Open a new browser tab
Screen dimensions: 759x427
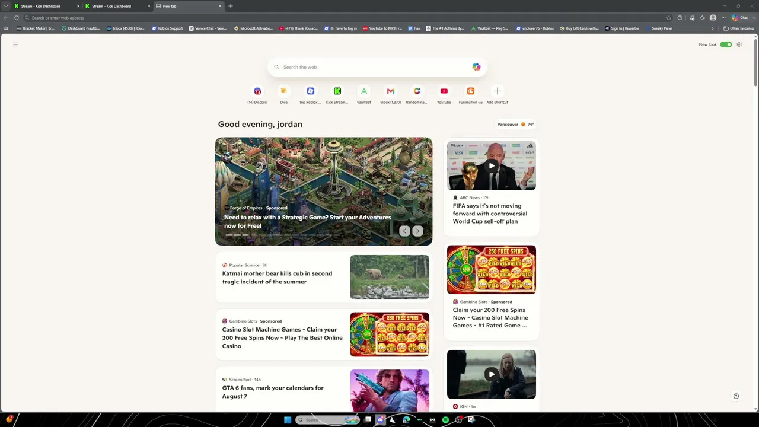point(231,6)
